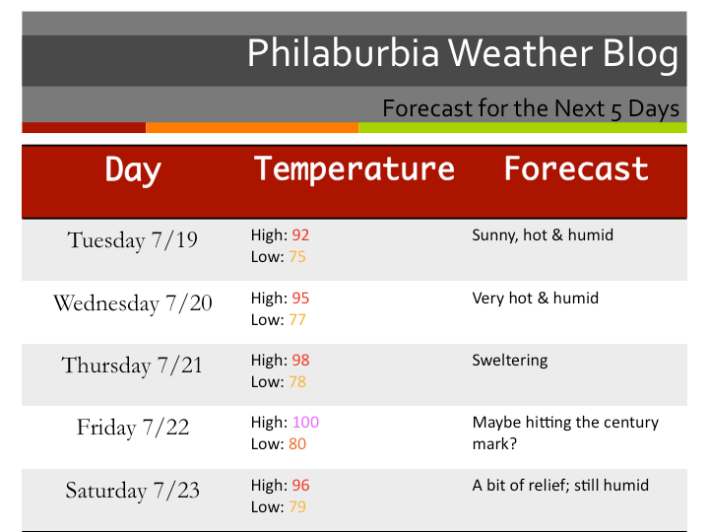
Task: Click the orange accent bar segment
Action: (x=252, y=127)
